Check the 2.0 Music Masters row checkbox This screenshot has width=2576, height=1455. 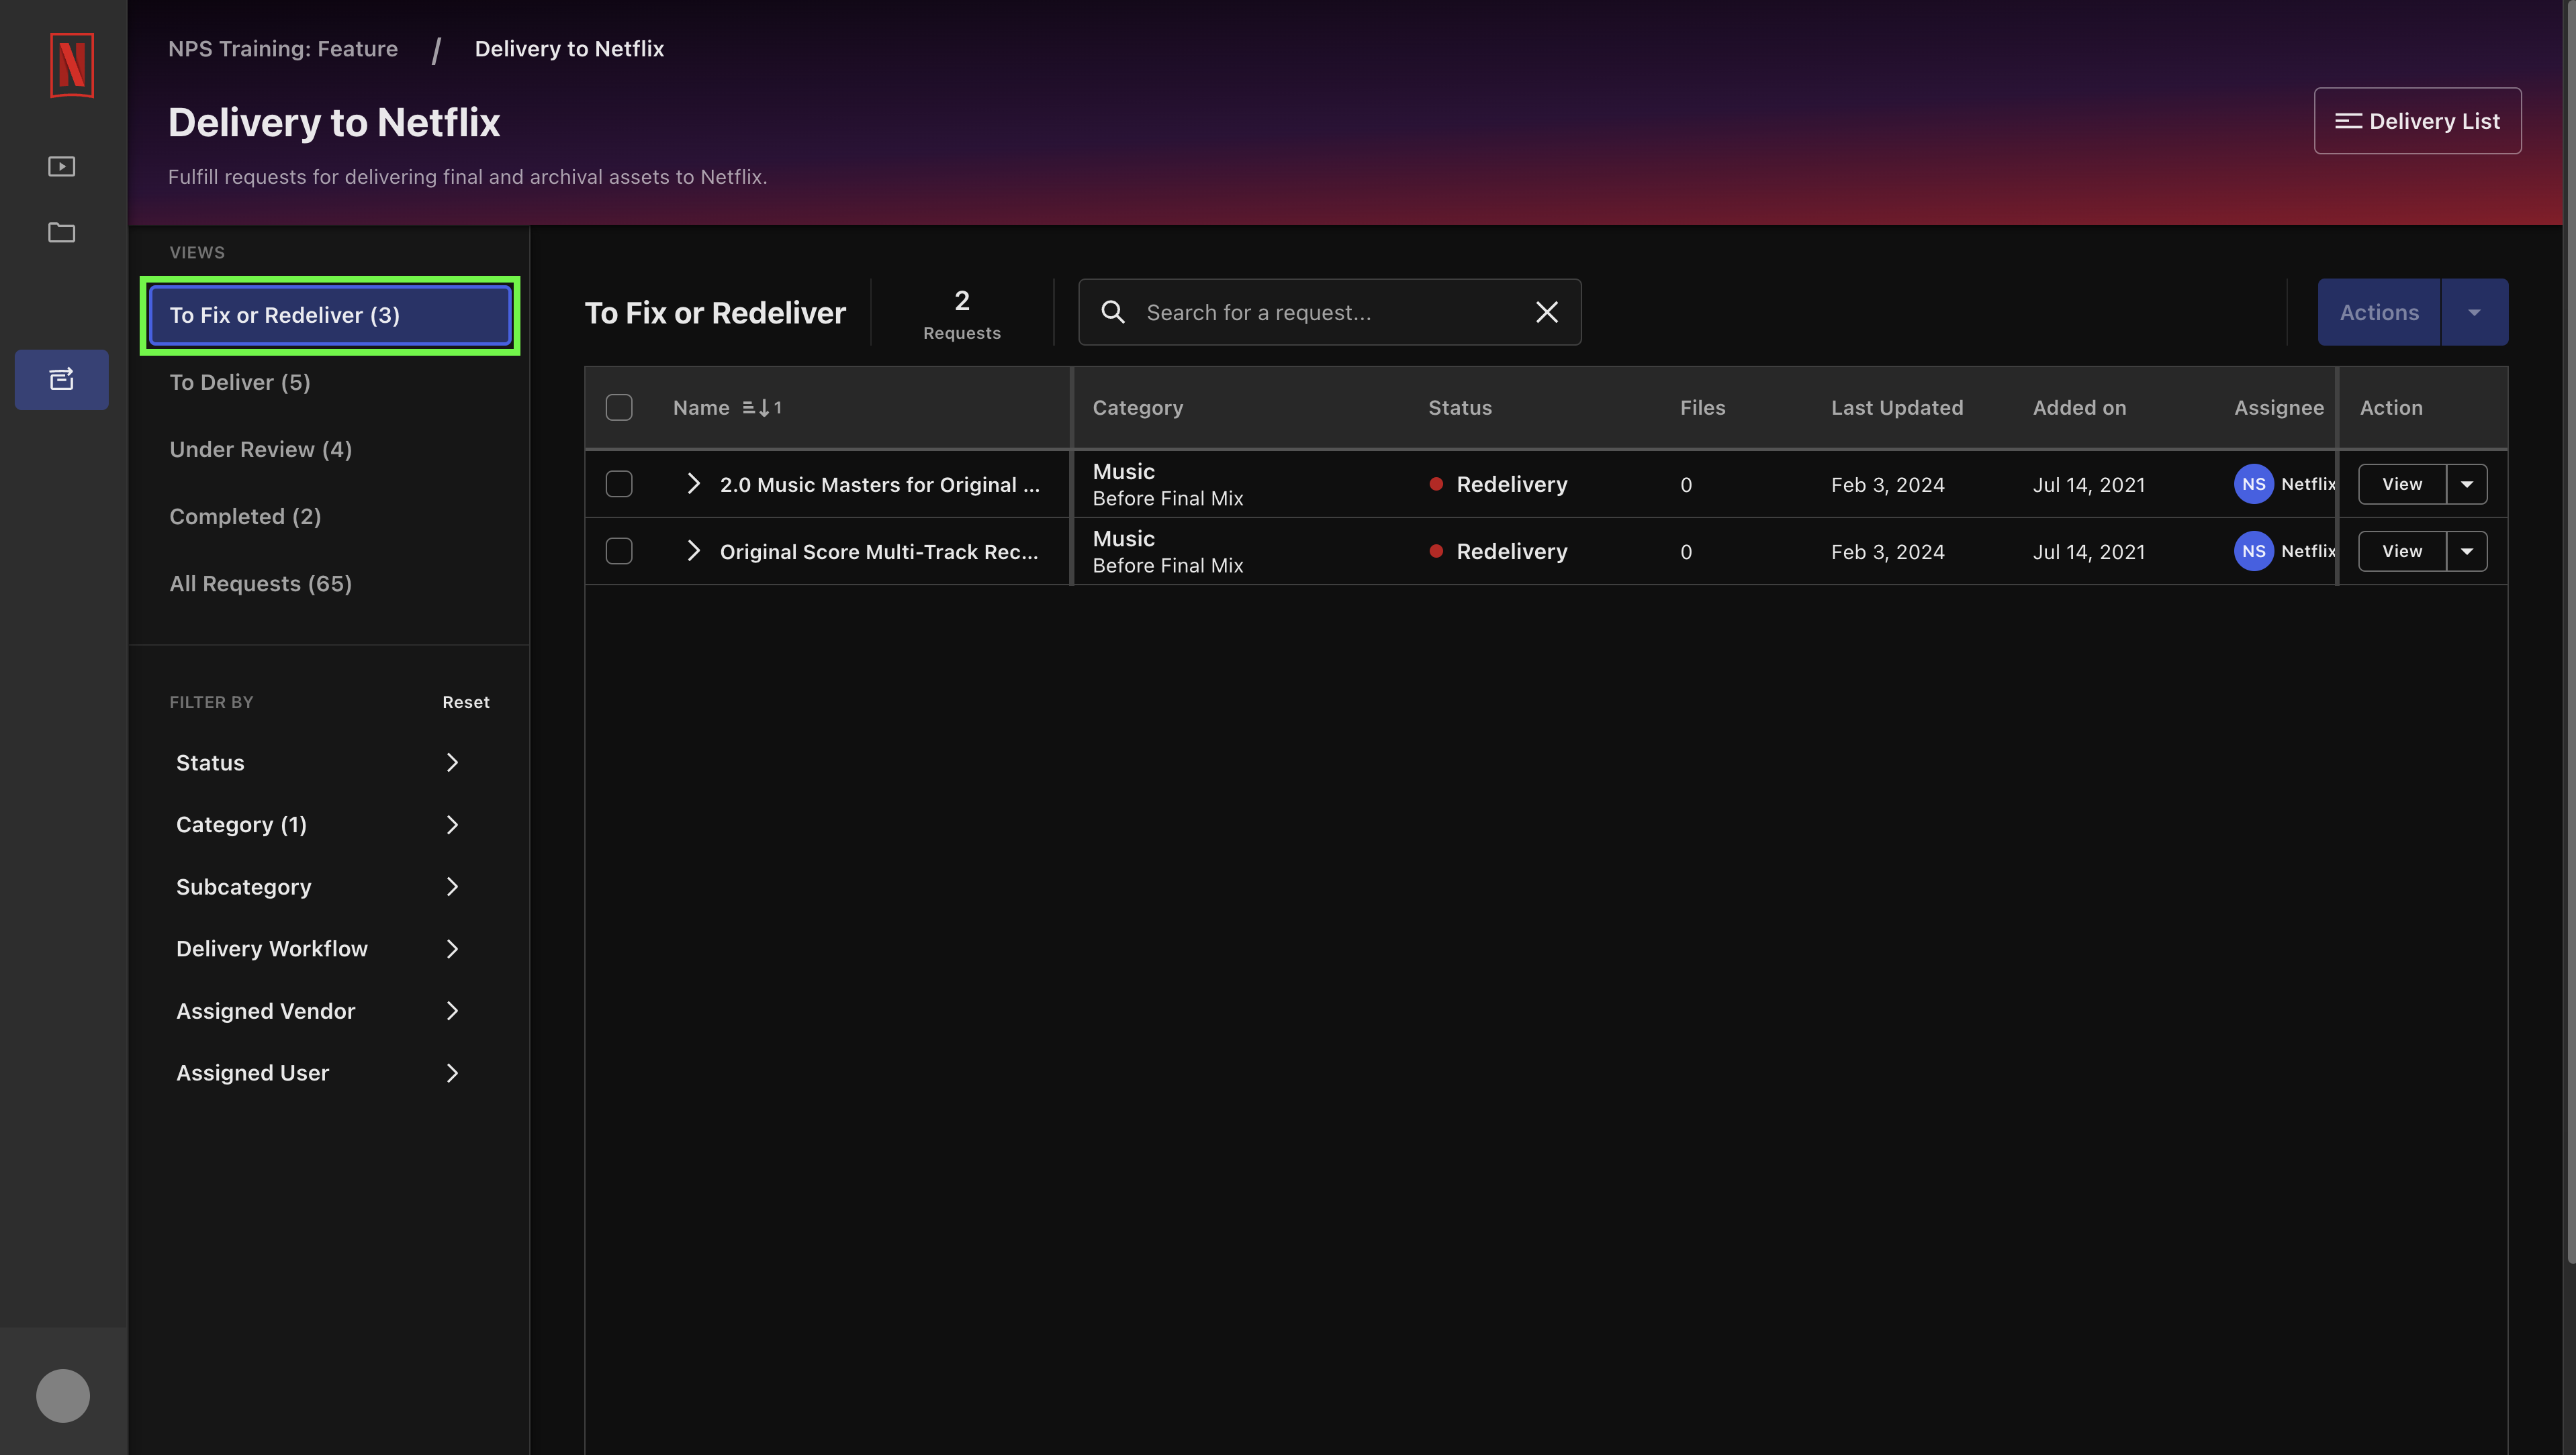[x=619, y=484]
